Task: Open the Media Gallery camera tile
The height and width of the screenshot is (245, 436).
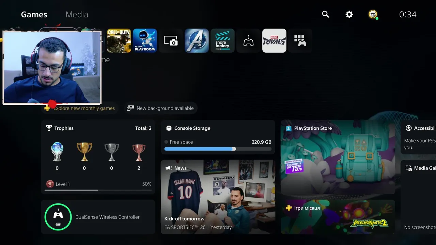Action: (171, 41)
